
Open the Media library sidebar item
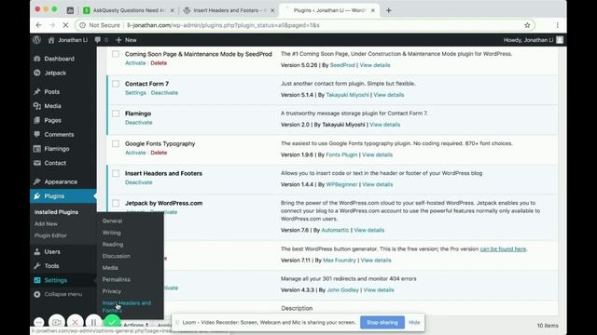(52, 106)
